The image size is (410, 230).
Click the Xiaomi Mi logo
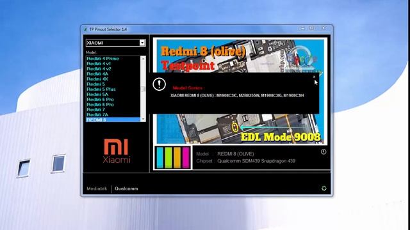tap(116, 151)
